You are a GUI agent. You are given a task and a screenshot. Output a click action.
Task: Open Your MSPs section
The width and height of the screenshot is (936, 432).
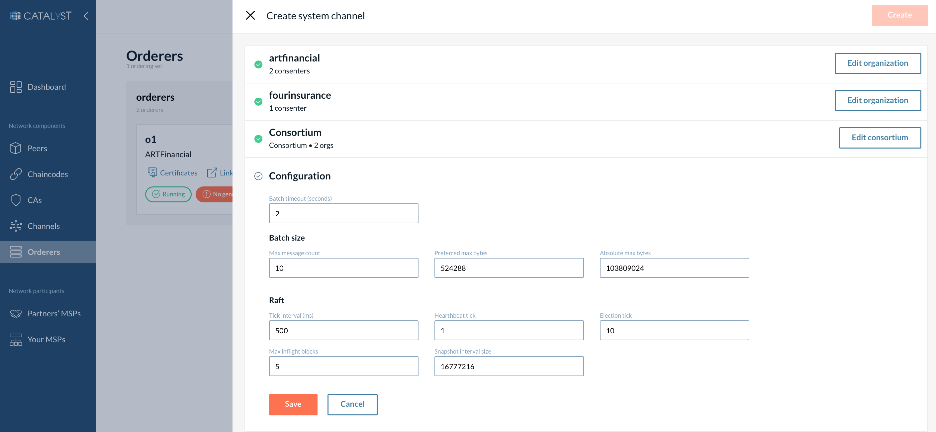coord(47,339)
